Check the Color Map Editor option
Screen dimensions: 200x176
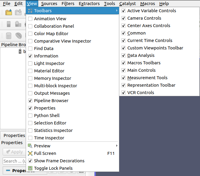[30, 34]
